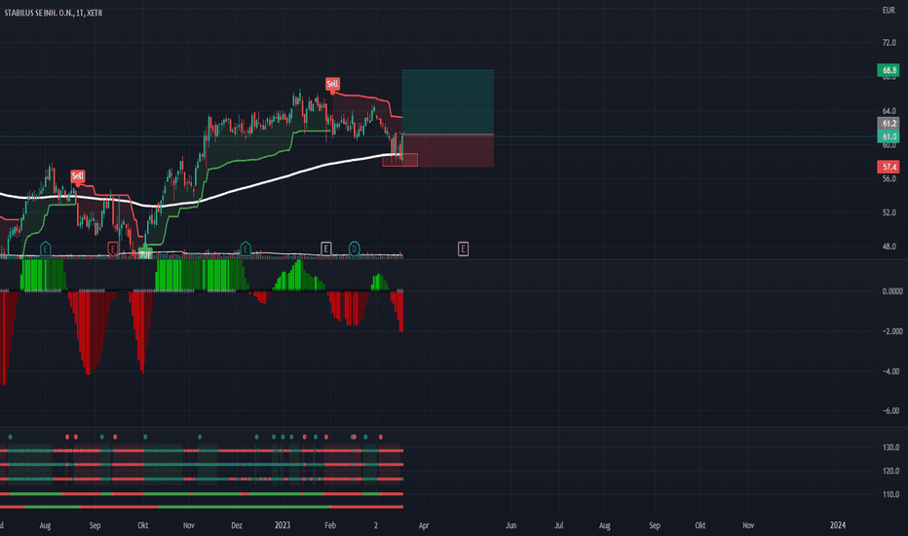This screenshot has width=908, height=536.
Task: Click the Sell signal label near February
Action: coord(332,84)
